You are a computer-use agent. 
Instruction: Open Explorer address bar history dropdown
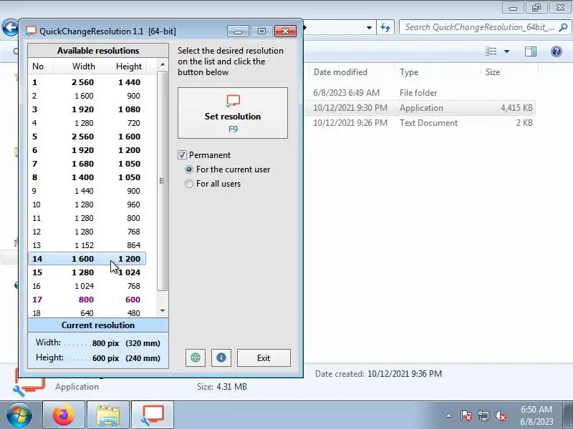369,28
